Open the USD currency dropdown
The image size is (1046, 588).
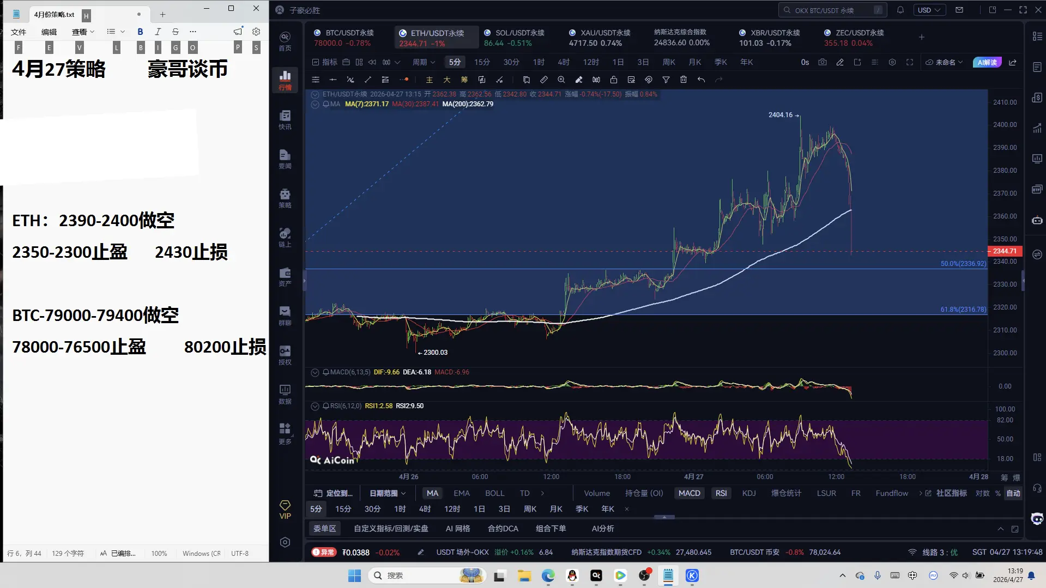pos(929,10)
